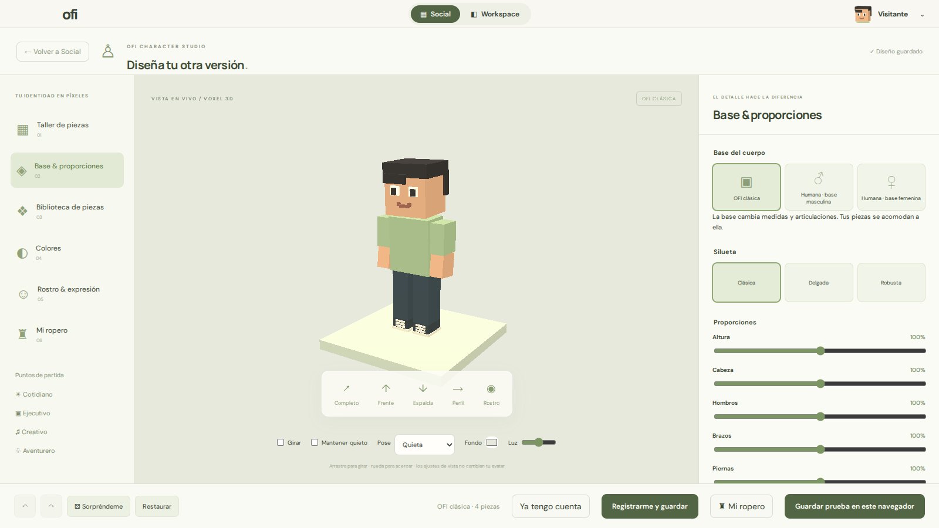Set camera to Espalda view
The height and width of the screenshot is (528, 939).
click(x=423, y=394)
